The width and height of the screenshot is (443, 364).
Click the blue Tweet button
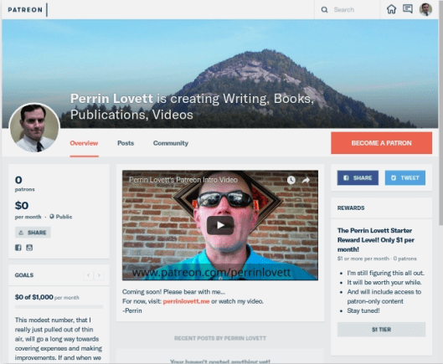405,178
